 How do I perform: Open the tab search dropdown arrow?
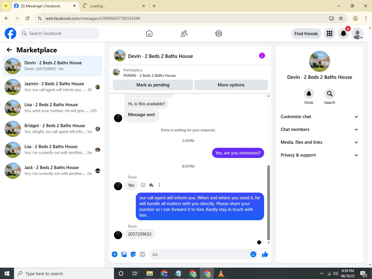click(x=6, y=6)
